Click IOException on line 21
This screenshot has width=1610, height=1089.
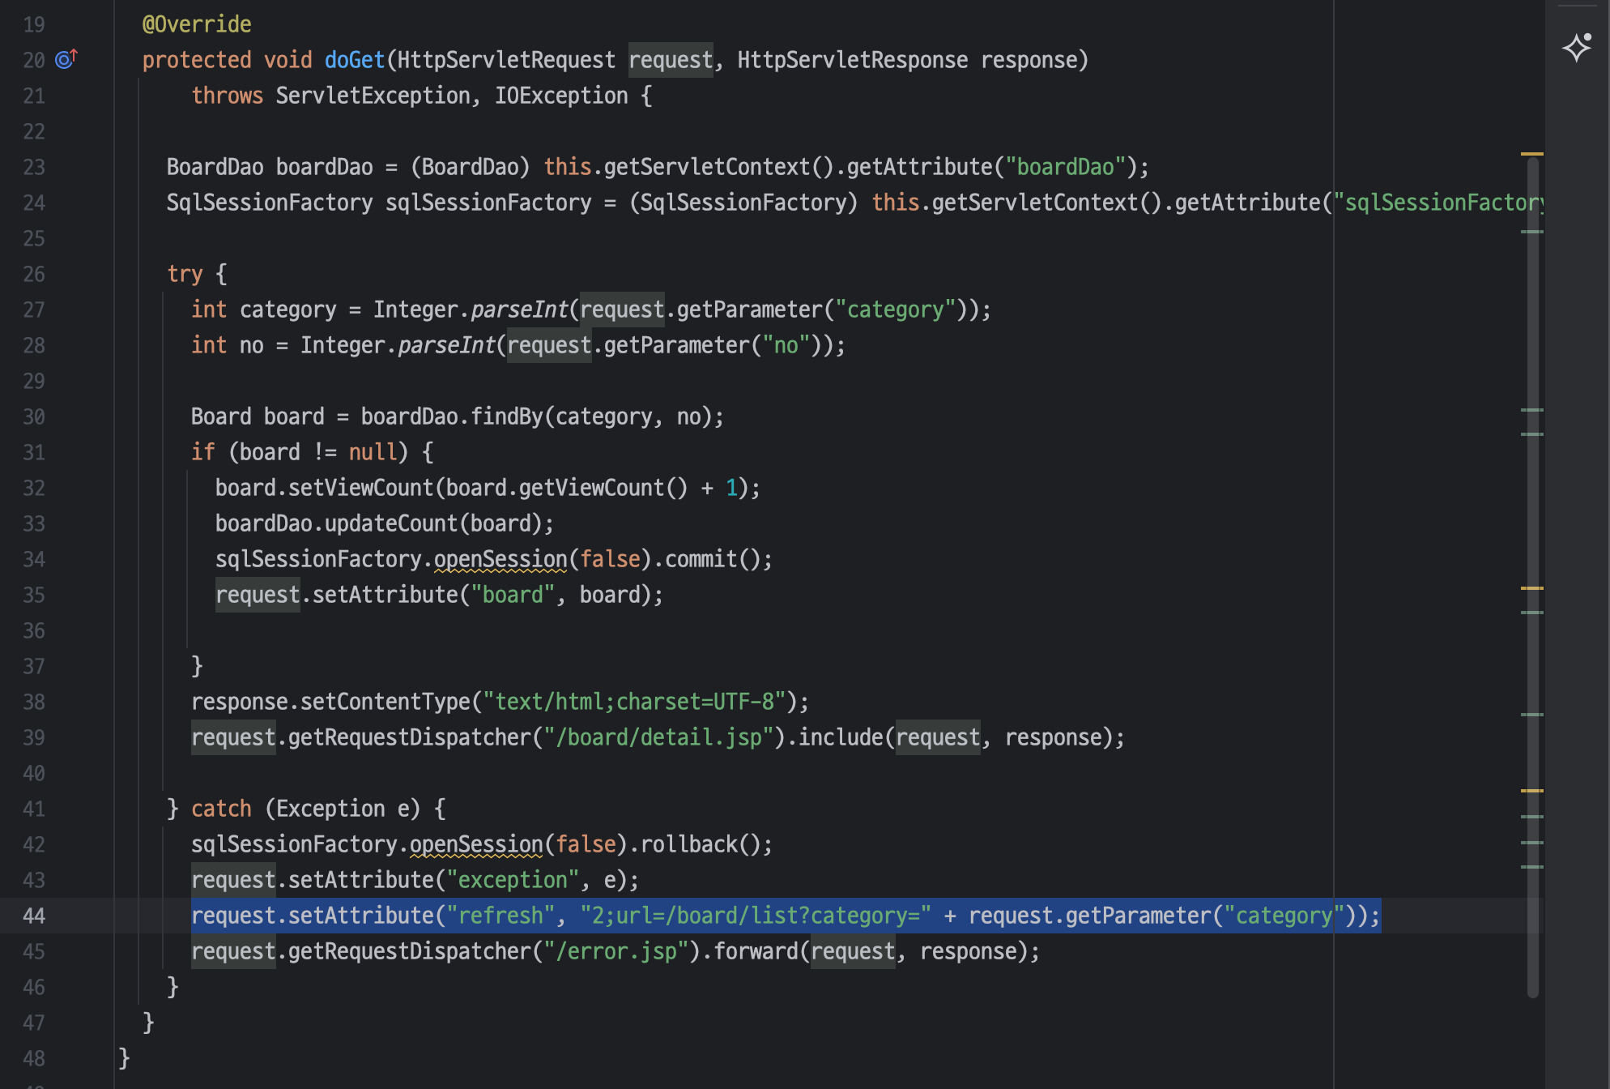click(561, 96)
